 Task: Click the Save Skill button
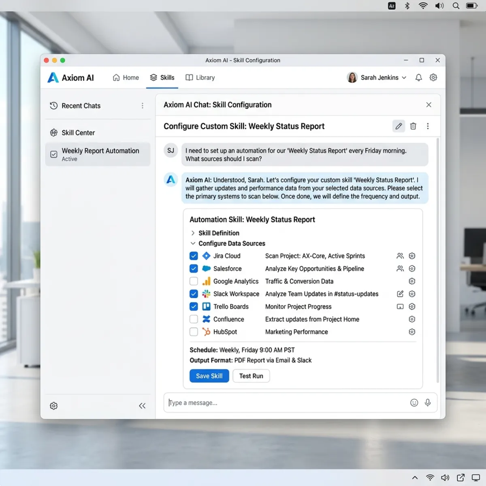click(x=209, y=376)
